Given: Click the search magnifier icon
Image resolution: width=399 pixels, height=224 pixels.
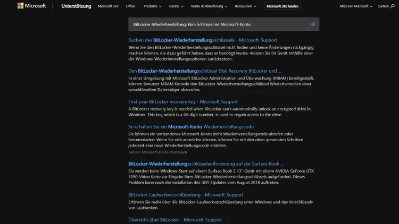Looking at the screenshot, I should point(393,6).
